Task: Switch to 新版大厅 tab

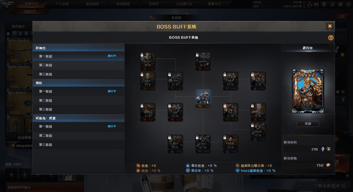Action: pyautogui.click(x=32, y=4)
